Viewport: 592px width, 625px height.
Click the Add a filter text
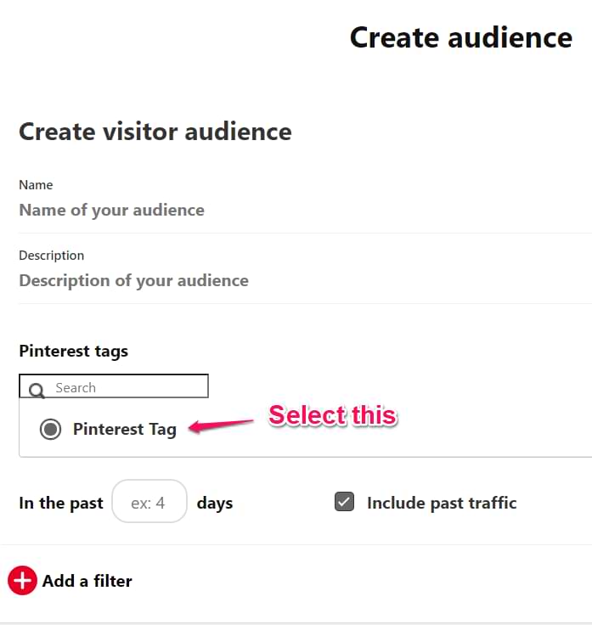87,581
